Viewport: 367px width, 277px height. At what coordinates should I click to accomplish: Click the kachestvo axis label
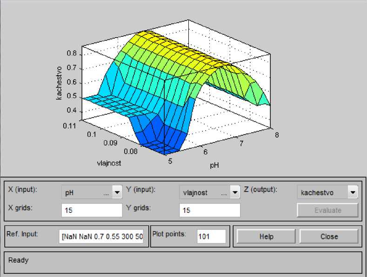coord(59,83)
